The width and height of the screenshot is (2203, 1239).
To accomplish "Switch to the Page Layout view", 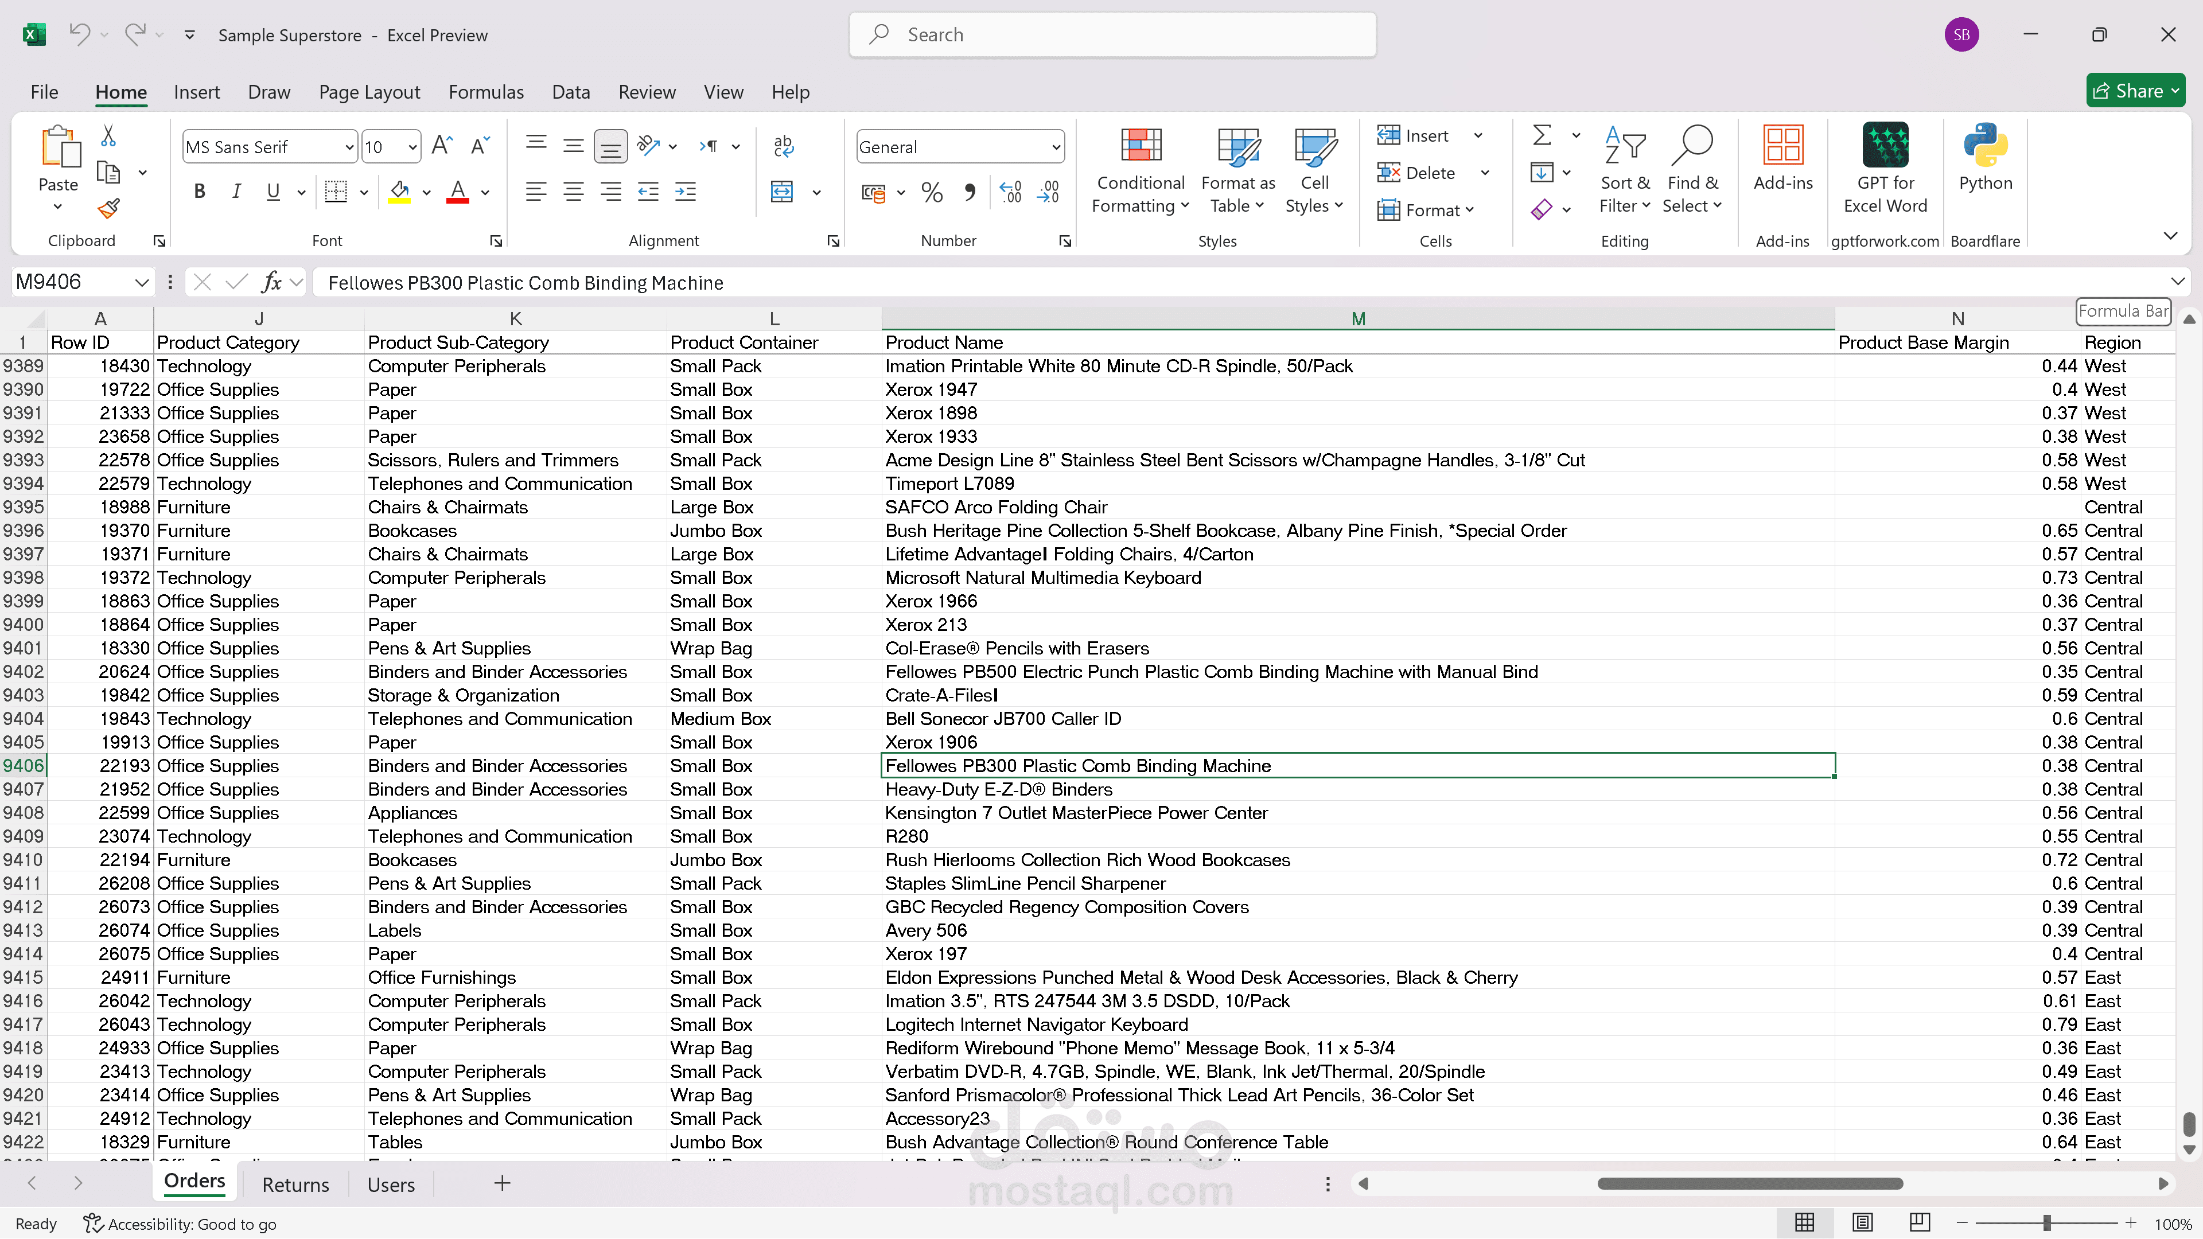I will pyautogui.click(x=1862, y=1223).
